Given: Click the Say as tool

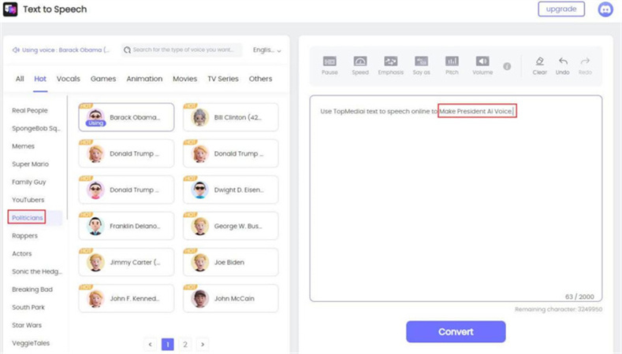Looking at the screenshot, I should [x=421, y=65].
